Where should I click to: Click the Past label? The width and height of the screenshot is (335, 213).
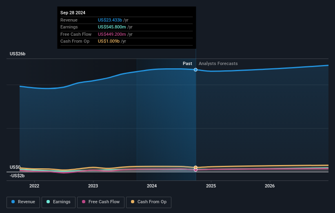click(x=187, y=63)
